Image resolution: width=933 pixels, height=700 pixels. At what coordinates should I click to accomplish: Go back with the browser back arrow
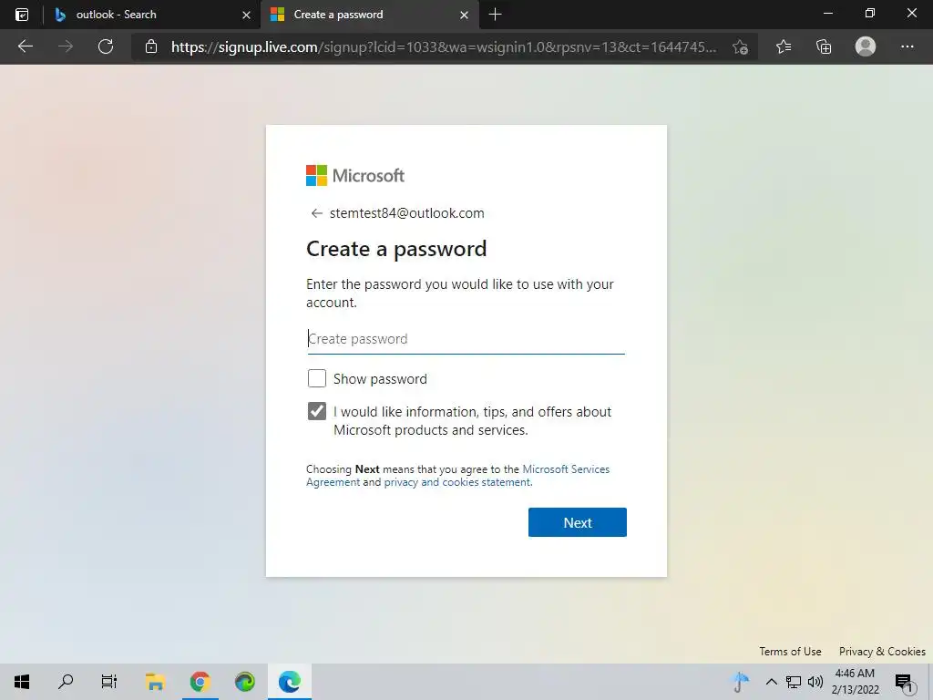tap(26, 46)
